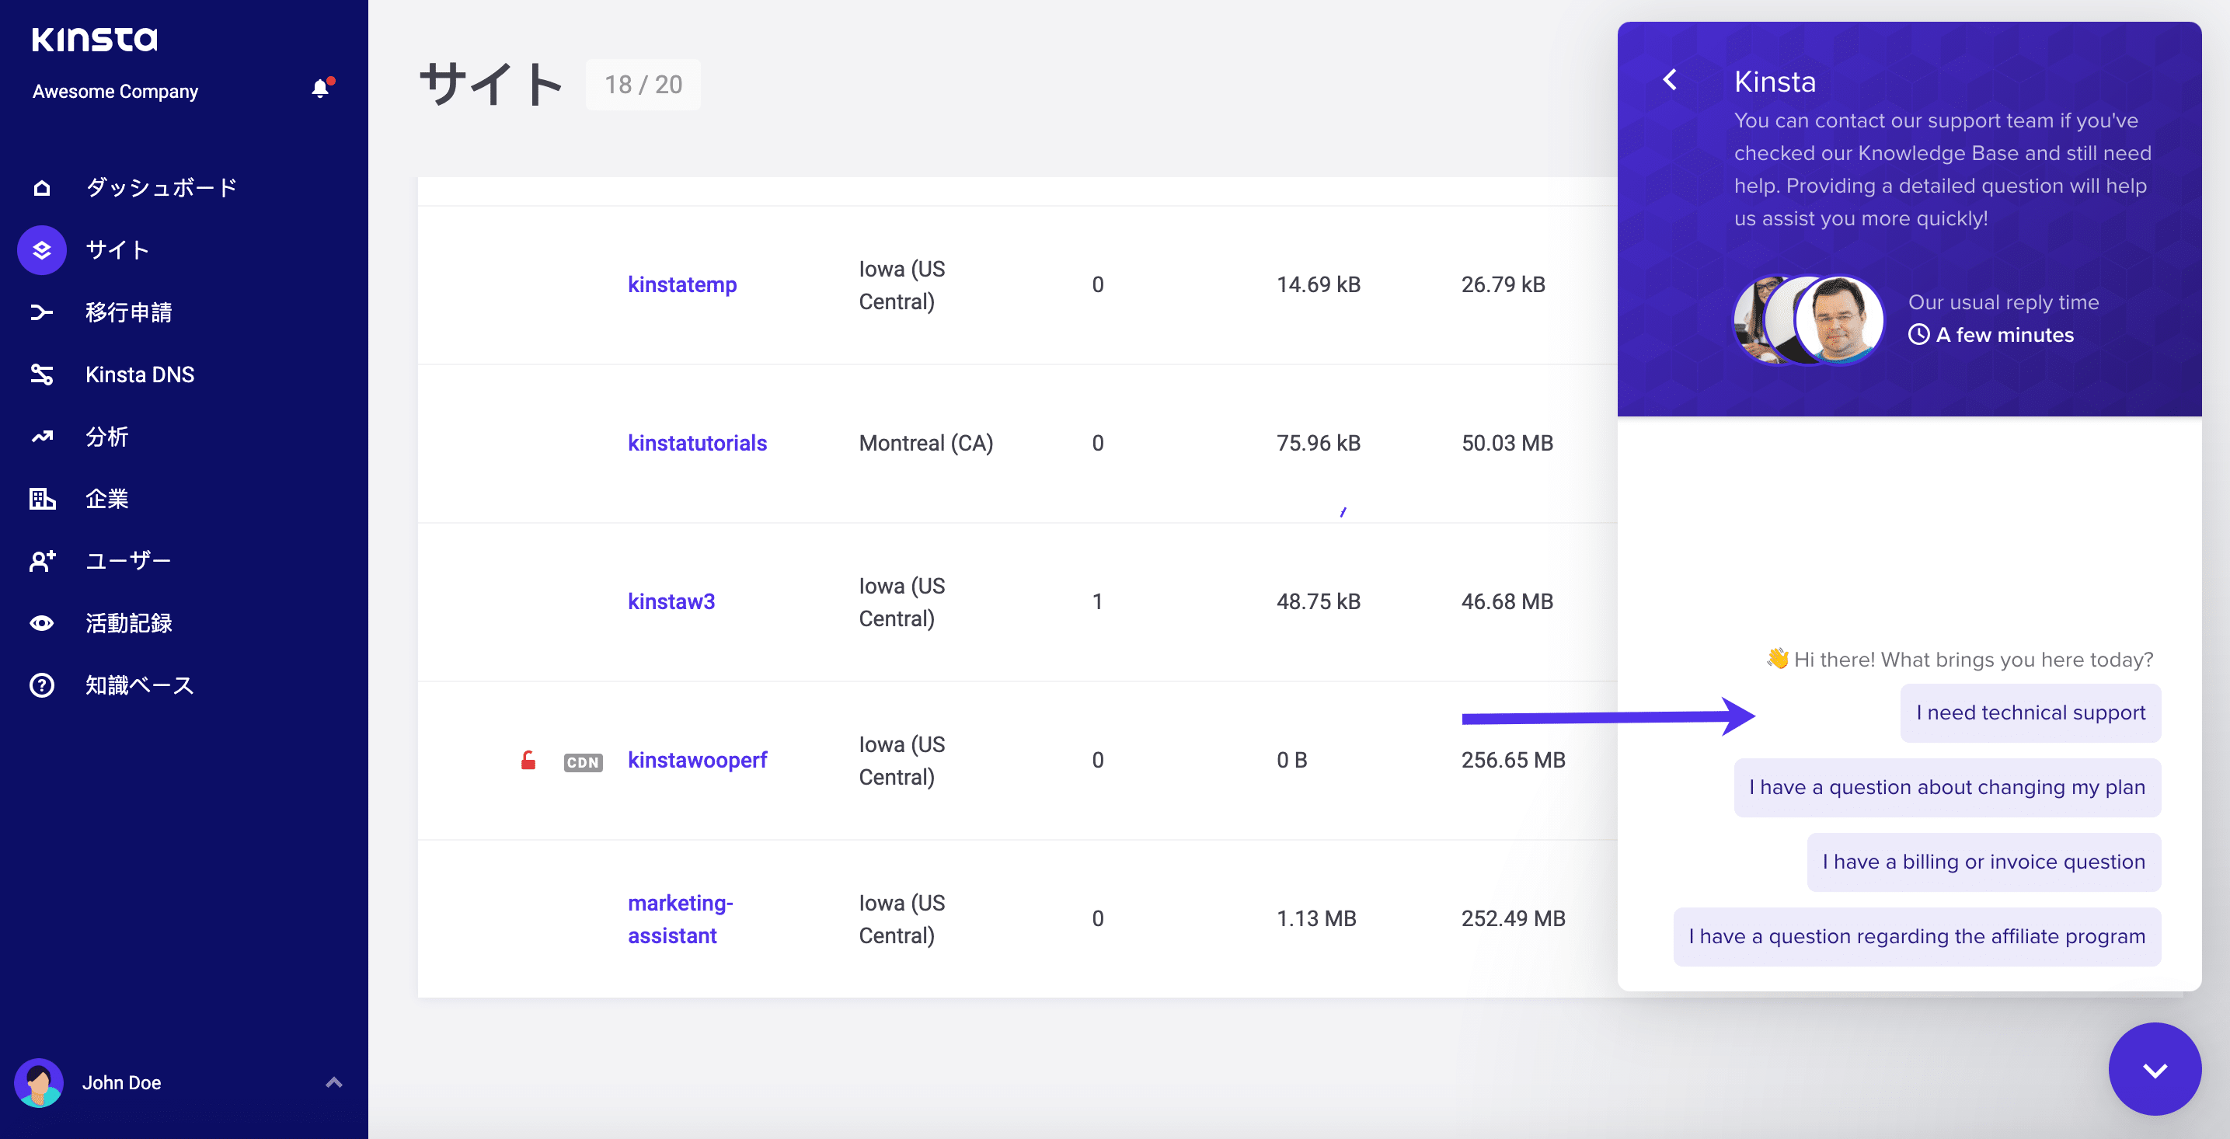Click the John Doe name label
Image resolution: width=2230 pixels, height=1139 pixels.
click(121, 1083)
